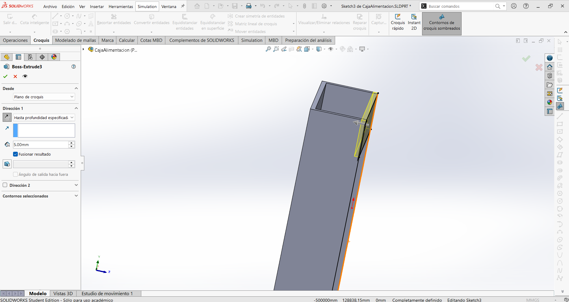Screen dimensions: 569x302
Task: Click the draft on/off button
Action: click(7, 164)
